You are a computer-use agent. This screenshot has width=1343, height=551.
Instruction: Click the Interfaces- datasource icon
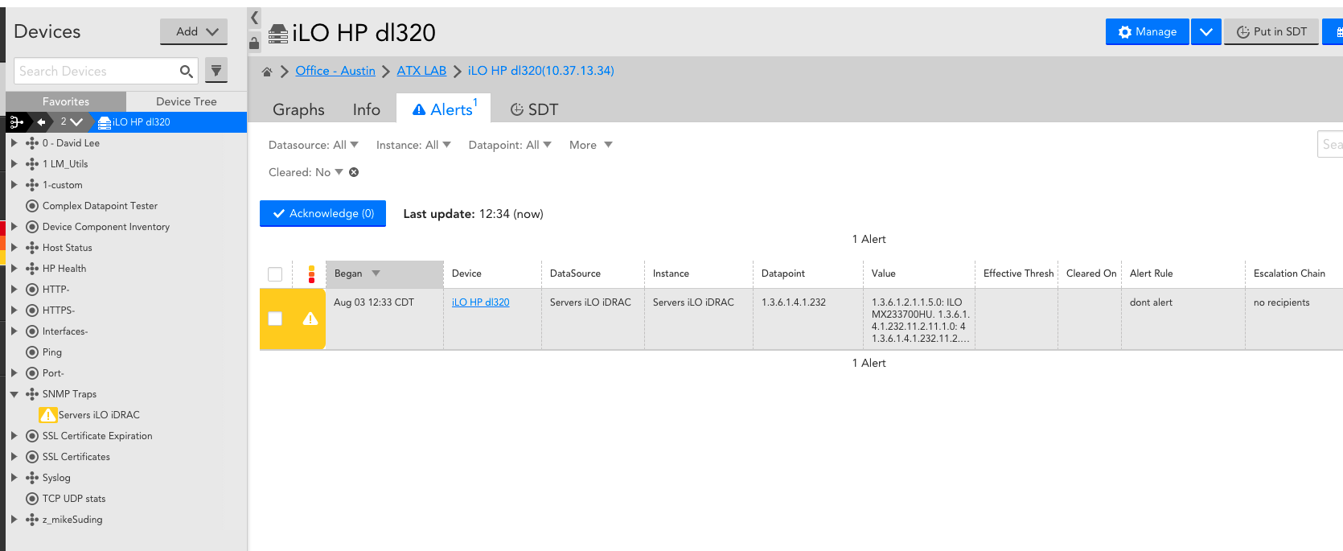(32, 331)
